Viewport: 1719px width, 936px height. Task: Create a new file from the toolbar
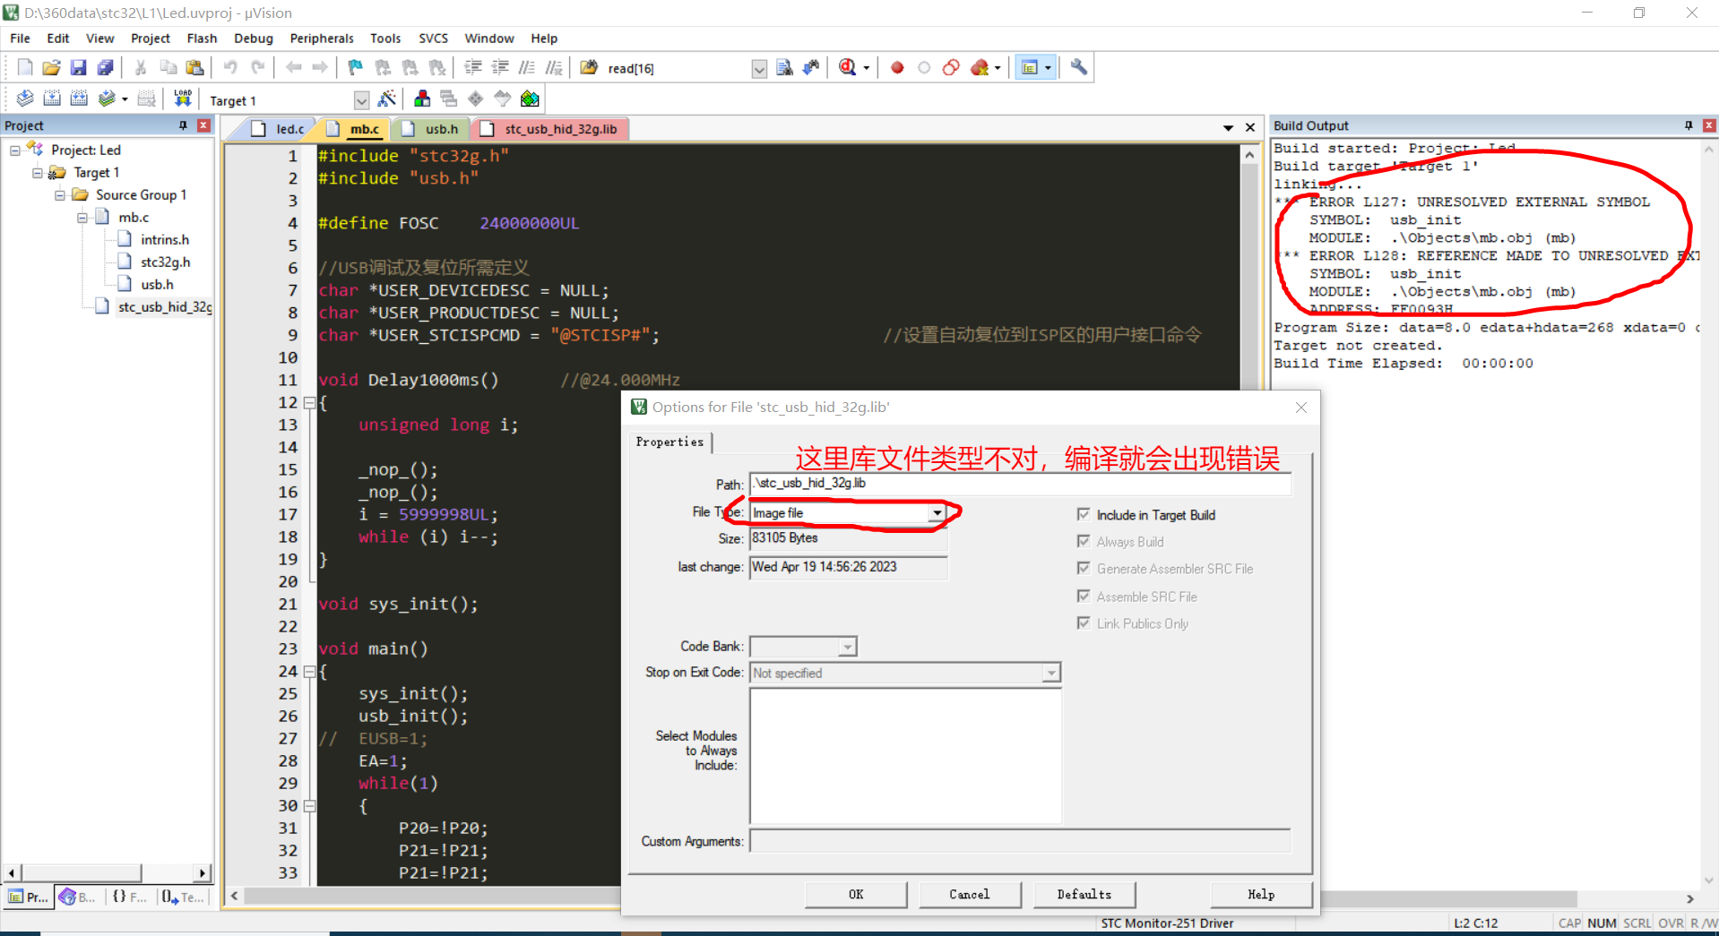tap(25, 68)
